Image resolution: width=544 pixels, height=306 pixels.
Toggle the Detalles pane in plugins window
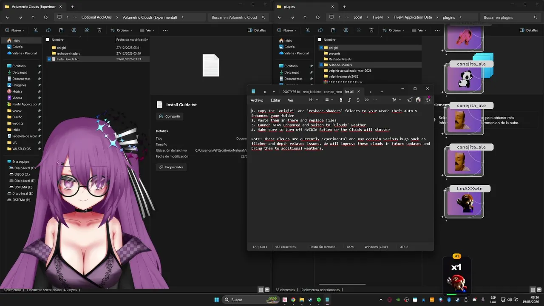pyautogui.click(x=529, y=30)
